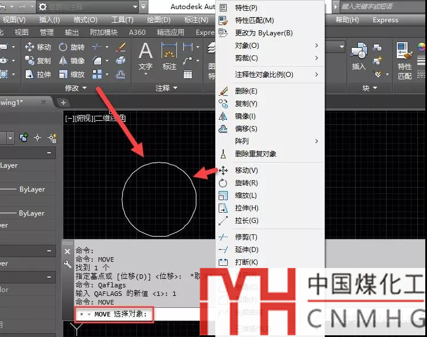Add a new drawing tab with plus
Image resolution: width=427 pixels, height=337 pixels.
(x=63, y=102)
